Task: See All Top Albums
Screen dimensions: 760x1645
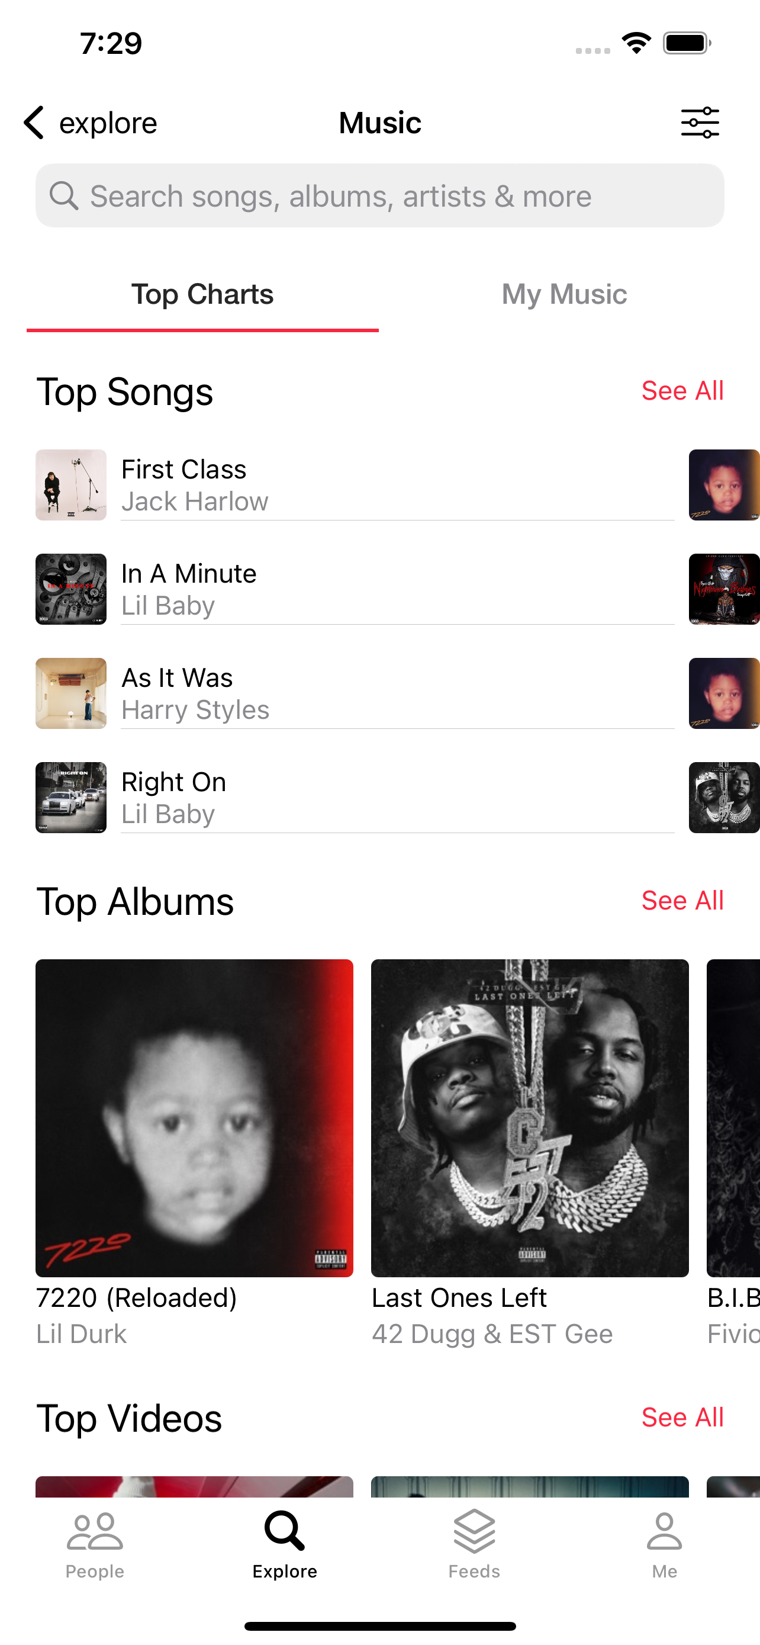Action: coord(682,901)
